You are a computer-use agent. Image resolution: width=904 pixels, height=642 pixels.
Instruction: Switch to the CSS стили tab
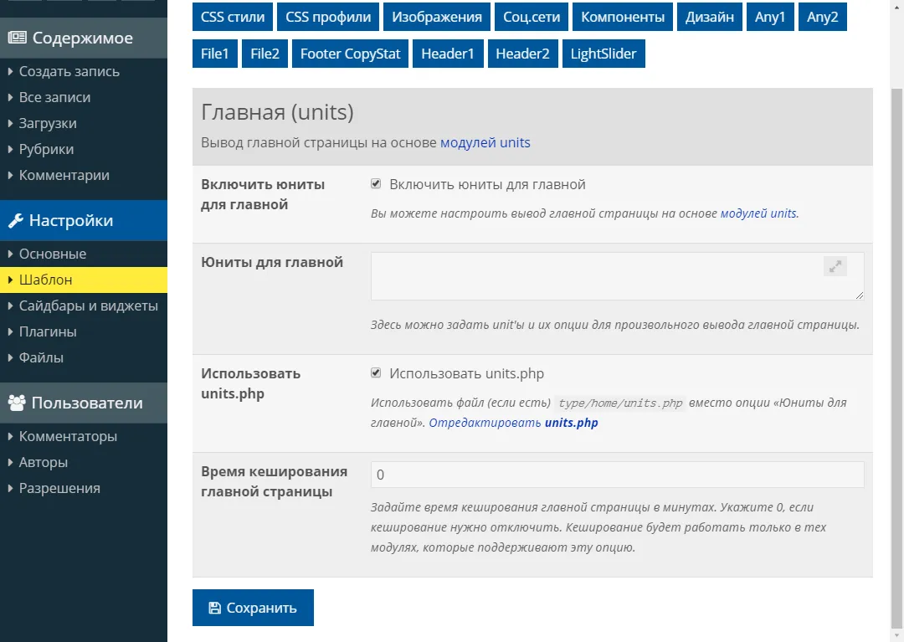(232, 16)
